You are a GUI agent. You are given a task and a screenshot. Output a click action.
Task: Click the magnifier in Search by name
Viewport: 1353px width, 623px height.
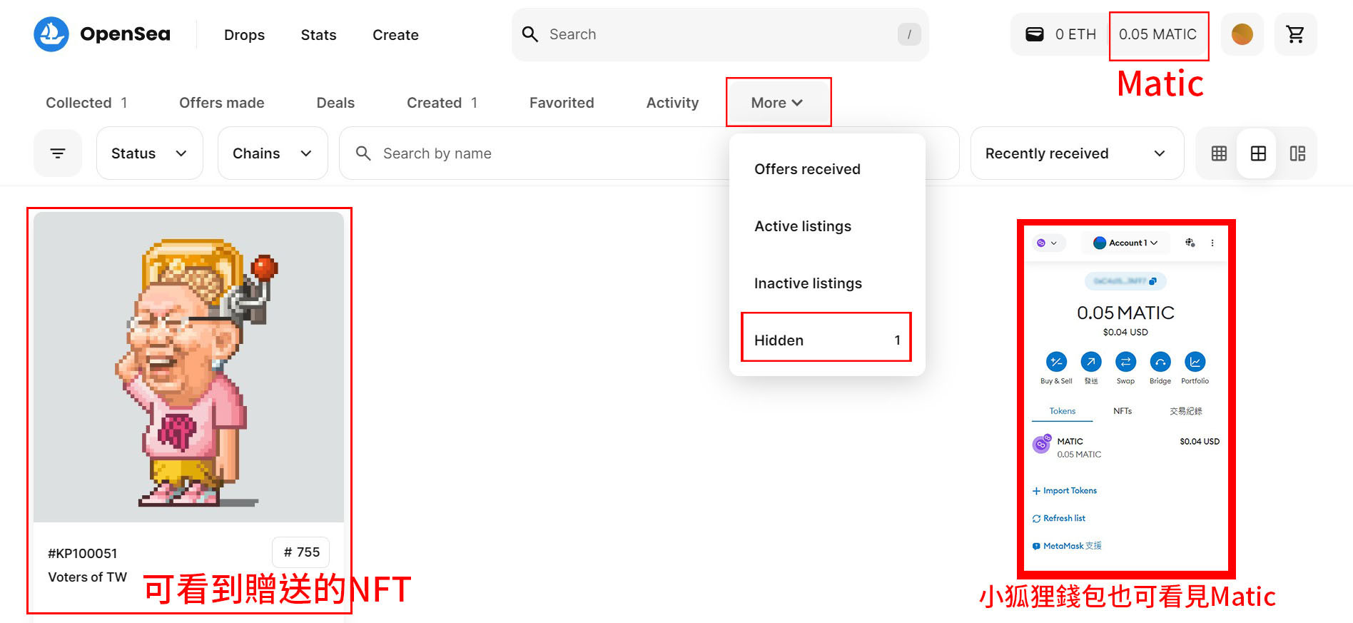click(x=363, y=153)
